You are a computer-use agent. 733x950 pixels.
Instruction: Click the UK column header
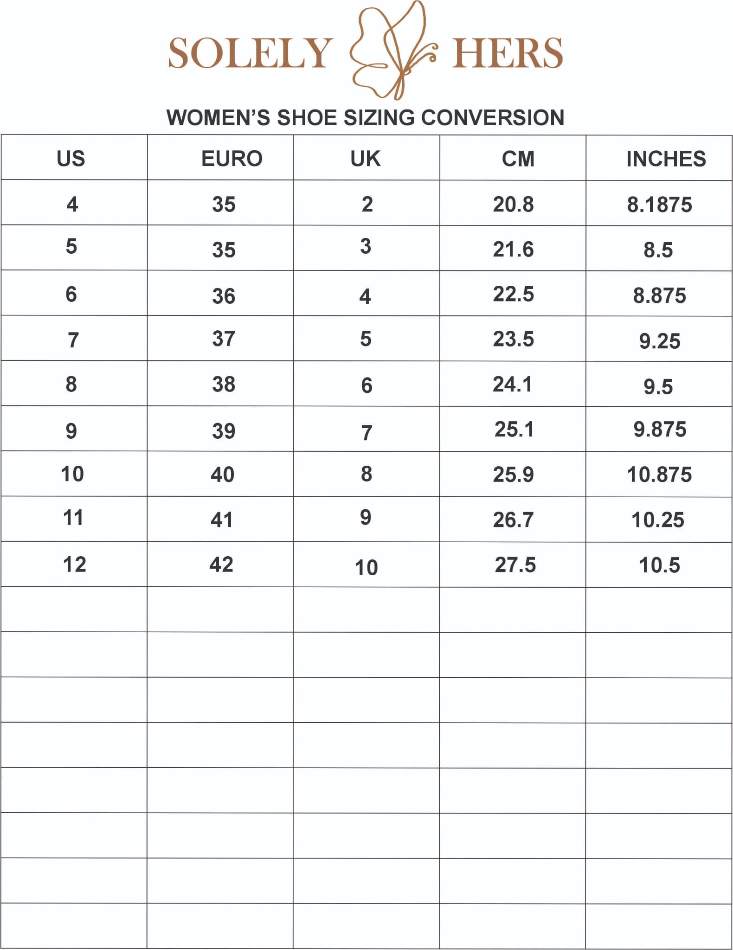(x=366, y=159)
